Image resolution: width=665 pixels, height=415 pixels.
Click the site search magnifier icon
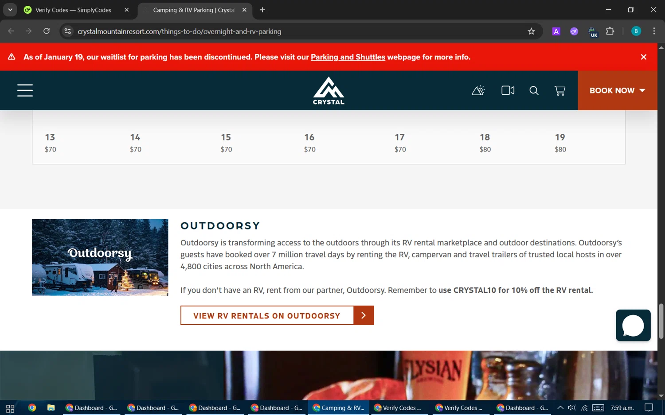point(534,90)
